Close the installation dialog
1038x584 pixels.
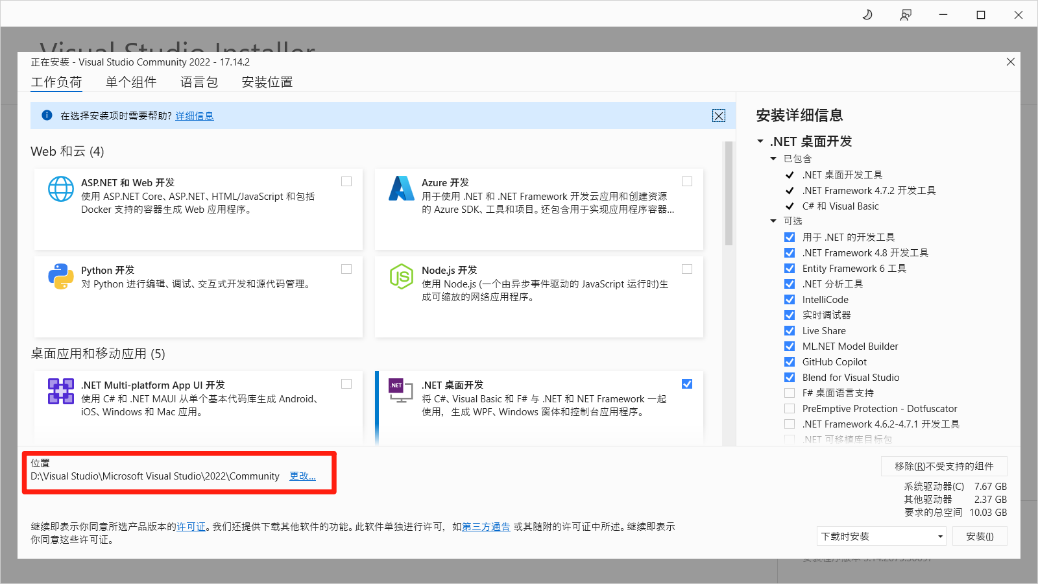(1011, 62)
